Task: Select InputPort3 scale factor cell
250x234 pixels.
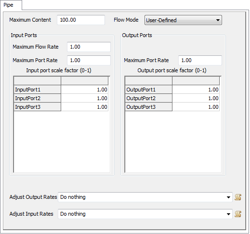Action: point(84,107)
